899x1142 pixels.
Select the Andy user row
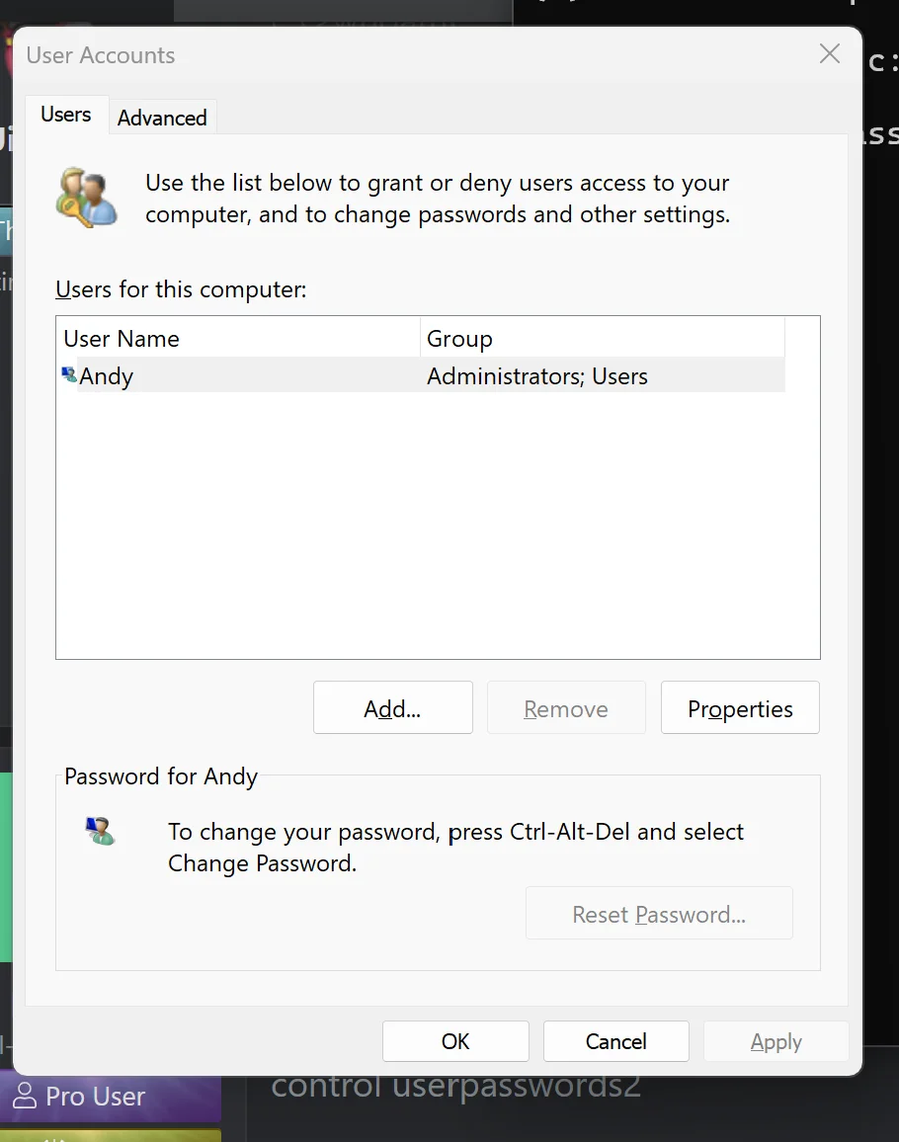(x=421, y=375)
